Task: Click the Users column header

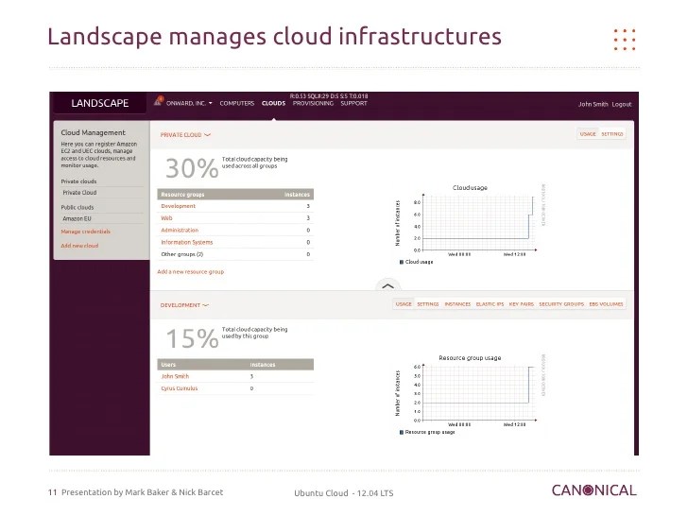Action: pyautogui.click(x=168, y=365)
